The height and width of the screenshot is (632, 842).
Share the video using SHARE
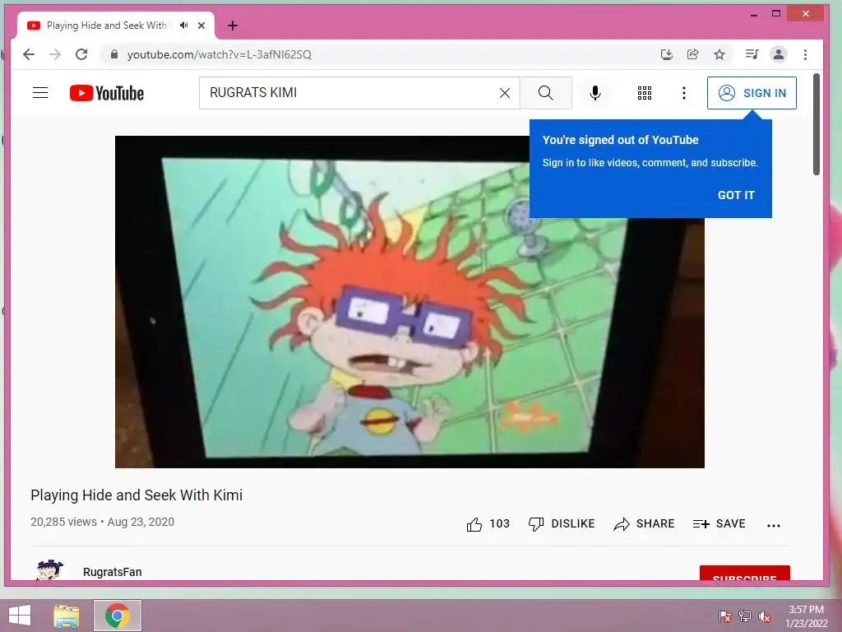click(x=644, y=524)
